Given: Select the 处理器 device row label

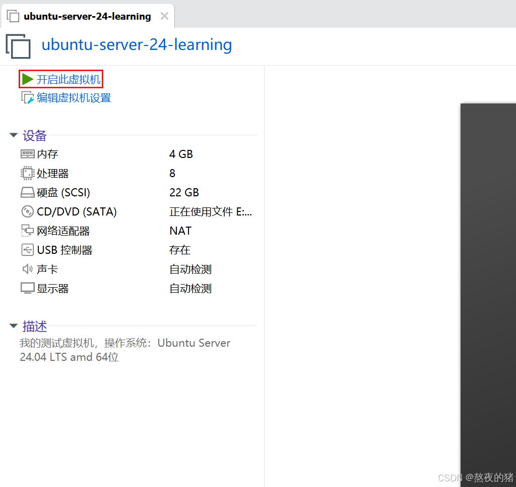Looking at the screenshot, I should click(52, 173).
